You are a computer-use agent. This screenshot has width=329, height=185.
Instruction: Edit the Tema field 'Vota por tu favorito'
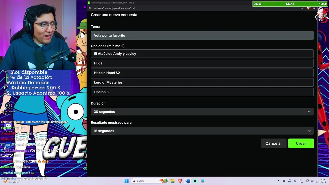click(202, 35)
